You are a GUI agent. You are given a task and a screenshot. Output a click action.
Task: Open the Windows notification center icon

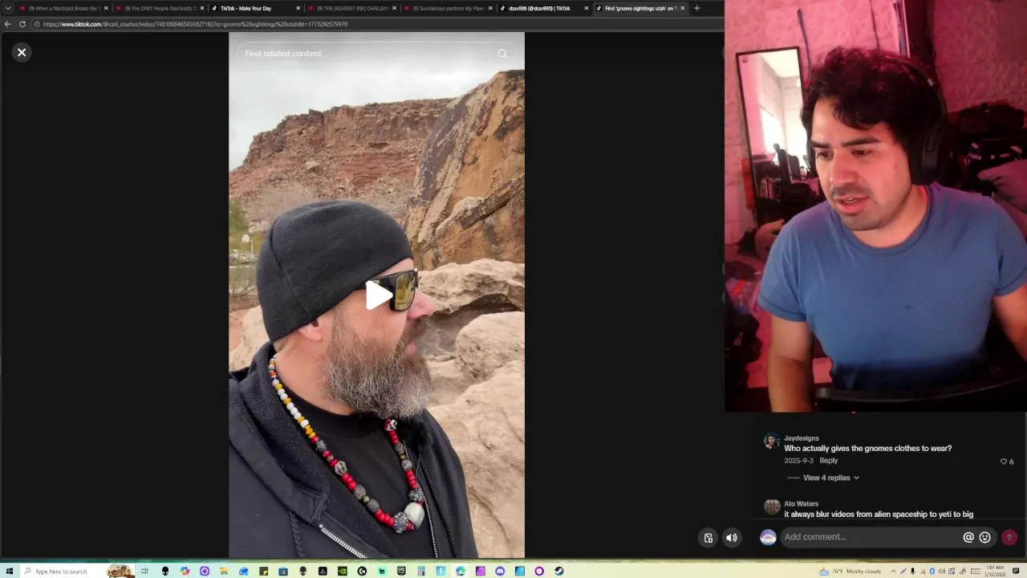(x=1016, y=571)
